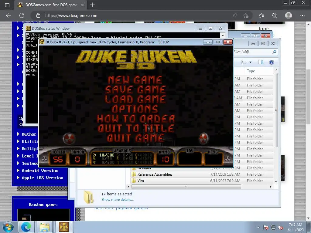
Task: Maximize the DOSBox game window
Action: (217, 42)
